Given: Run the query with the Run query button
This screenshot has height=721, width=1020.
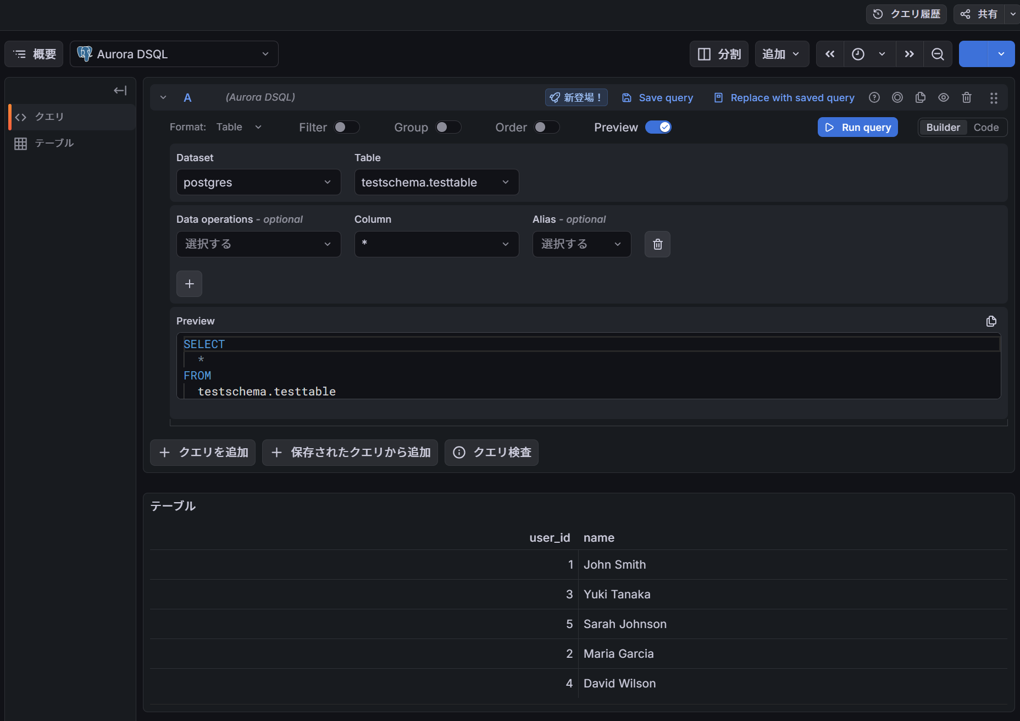Looking at the screenshot, I should (857, 127).
